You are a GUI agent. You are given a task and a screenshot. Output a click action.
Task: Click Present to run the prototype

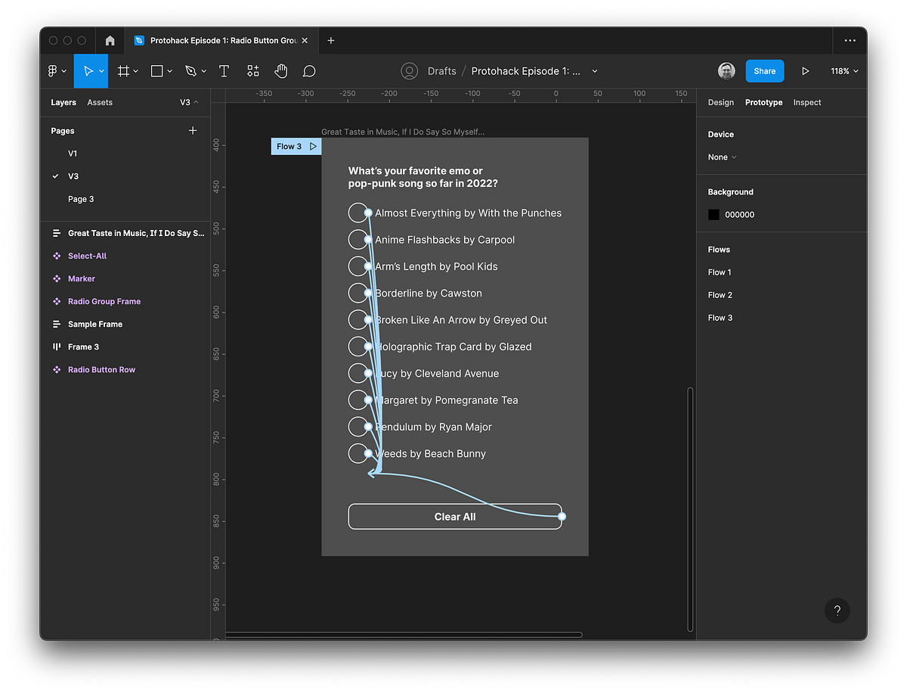click(805, 70)
